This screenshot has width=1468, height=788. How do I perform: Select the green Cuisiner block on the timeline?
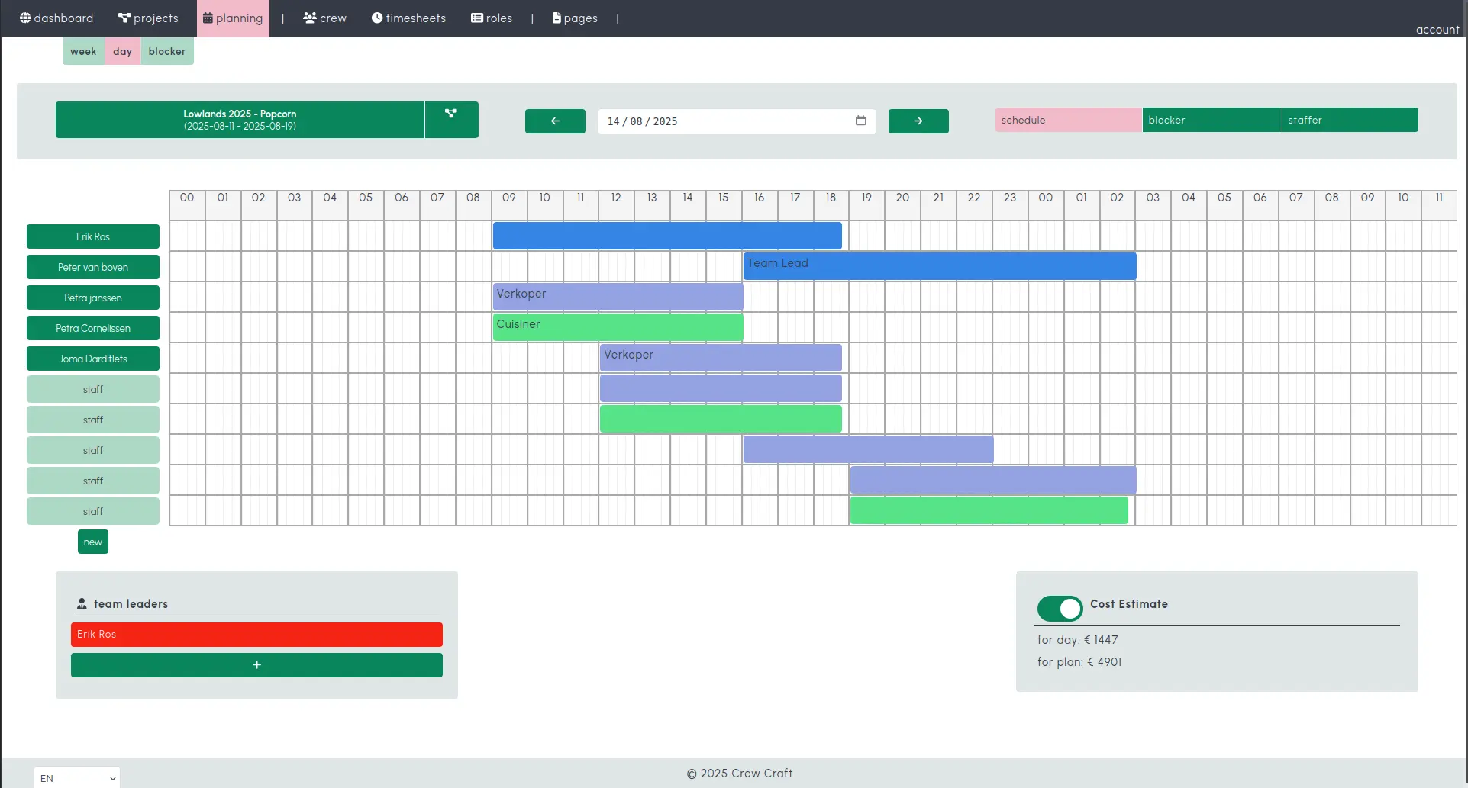click(x=617, y=326)
